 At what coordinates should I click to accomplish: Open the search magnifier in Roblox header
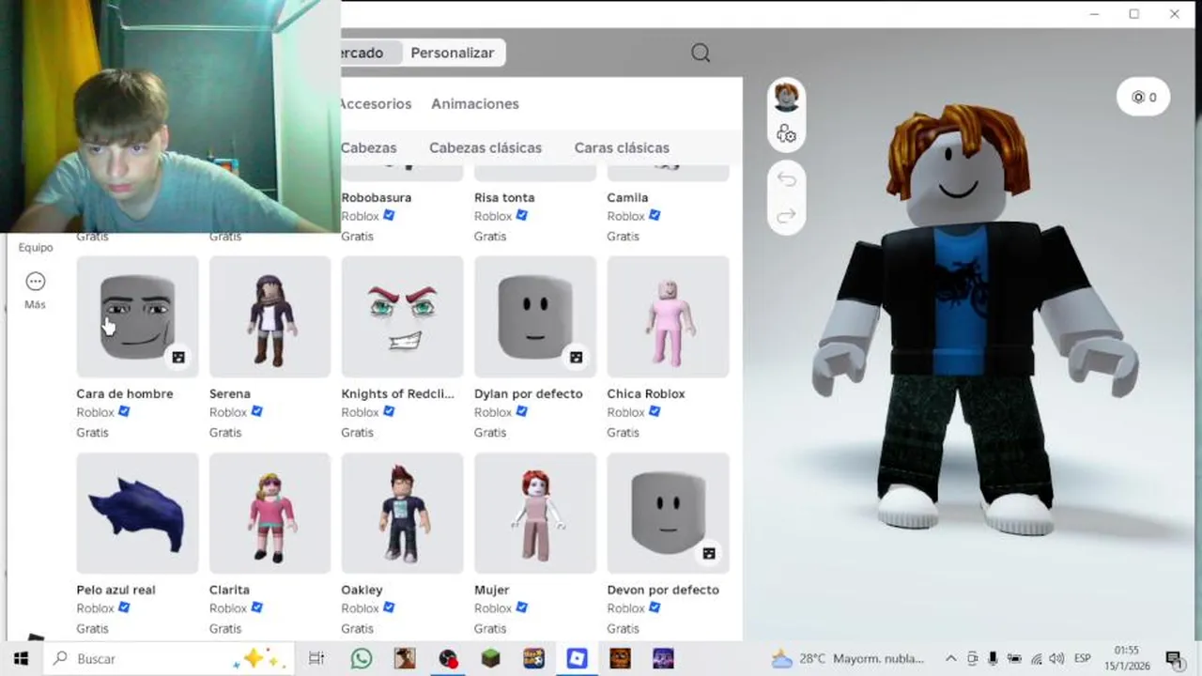(701, 54)
